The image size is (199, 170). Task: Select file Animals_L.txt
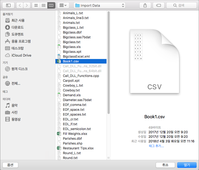pyautogui.click(x=81, y=13)
